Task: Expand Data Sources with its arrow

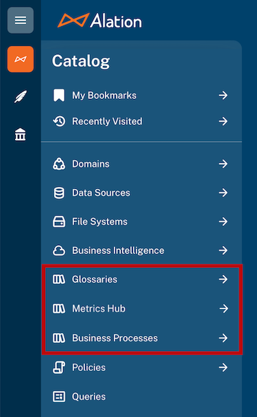Action: pos(223,192)
